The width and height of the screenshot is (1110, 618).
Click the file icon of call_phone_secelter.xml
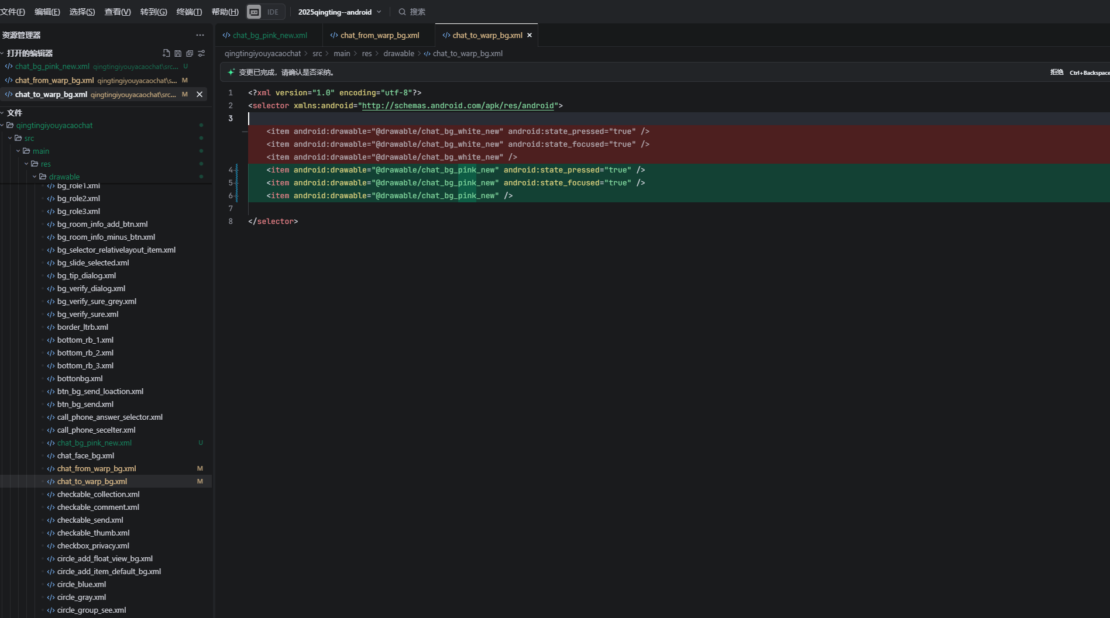pos(51,430)
